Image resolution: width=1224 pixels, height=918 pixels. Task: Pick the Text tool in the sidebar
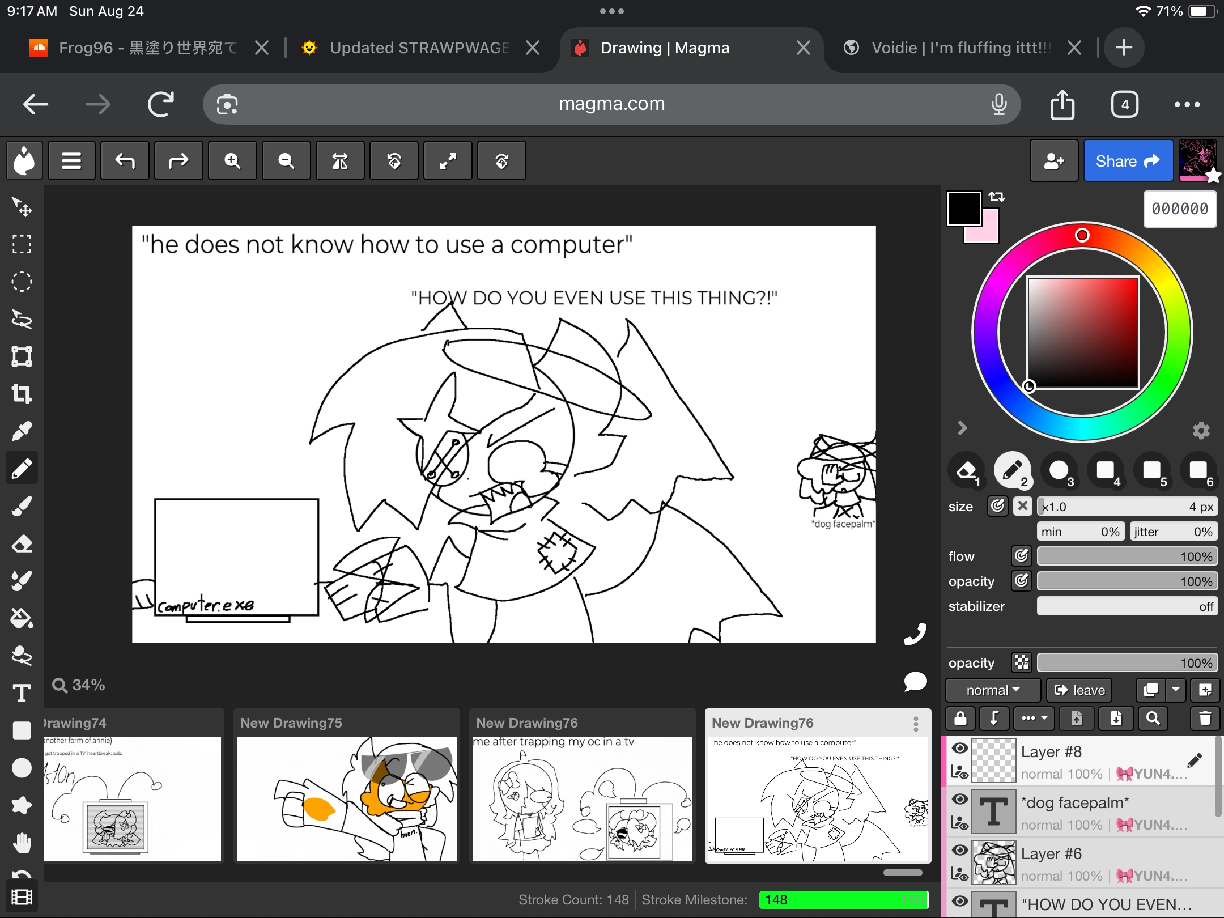22,693
